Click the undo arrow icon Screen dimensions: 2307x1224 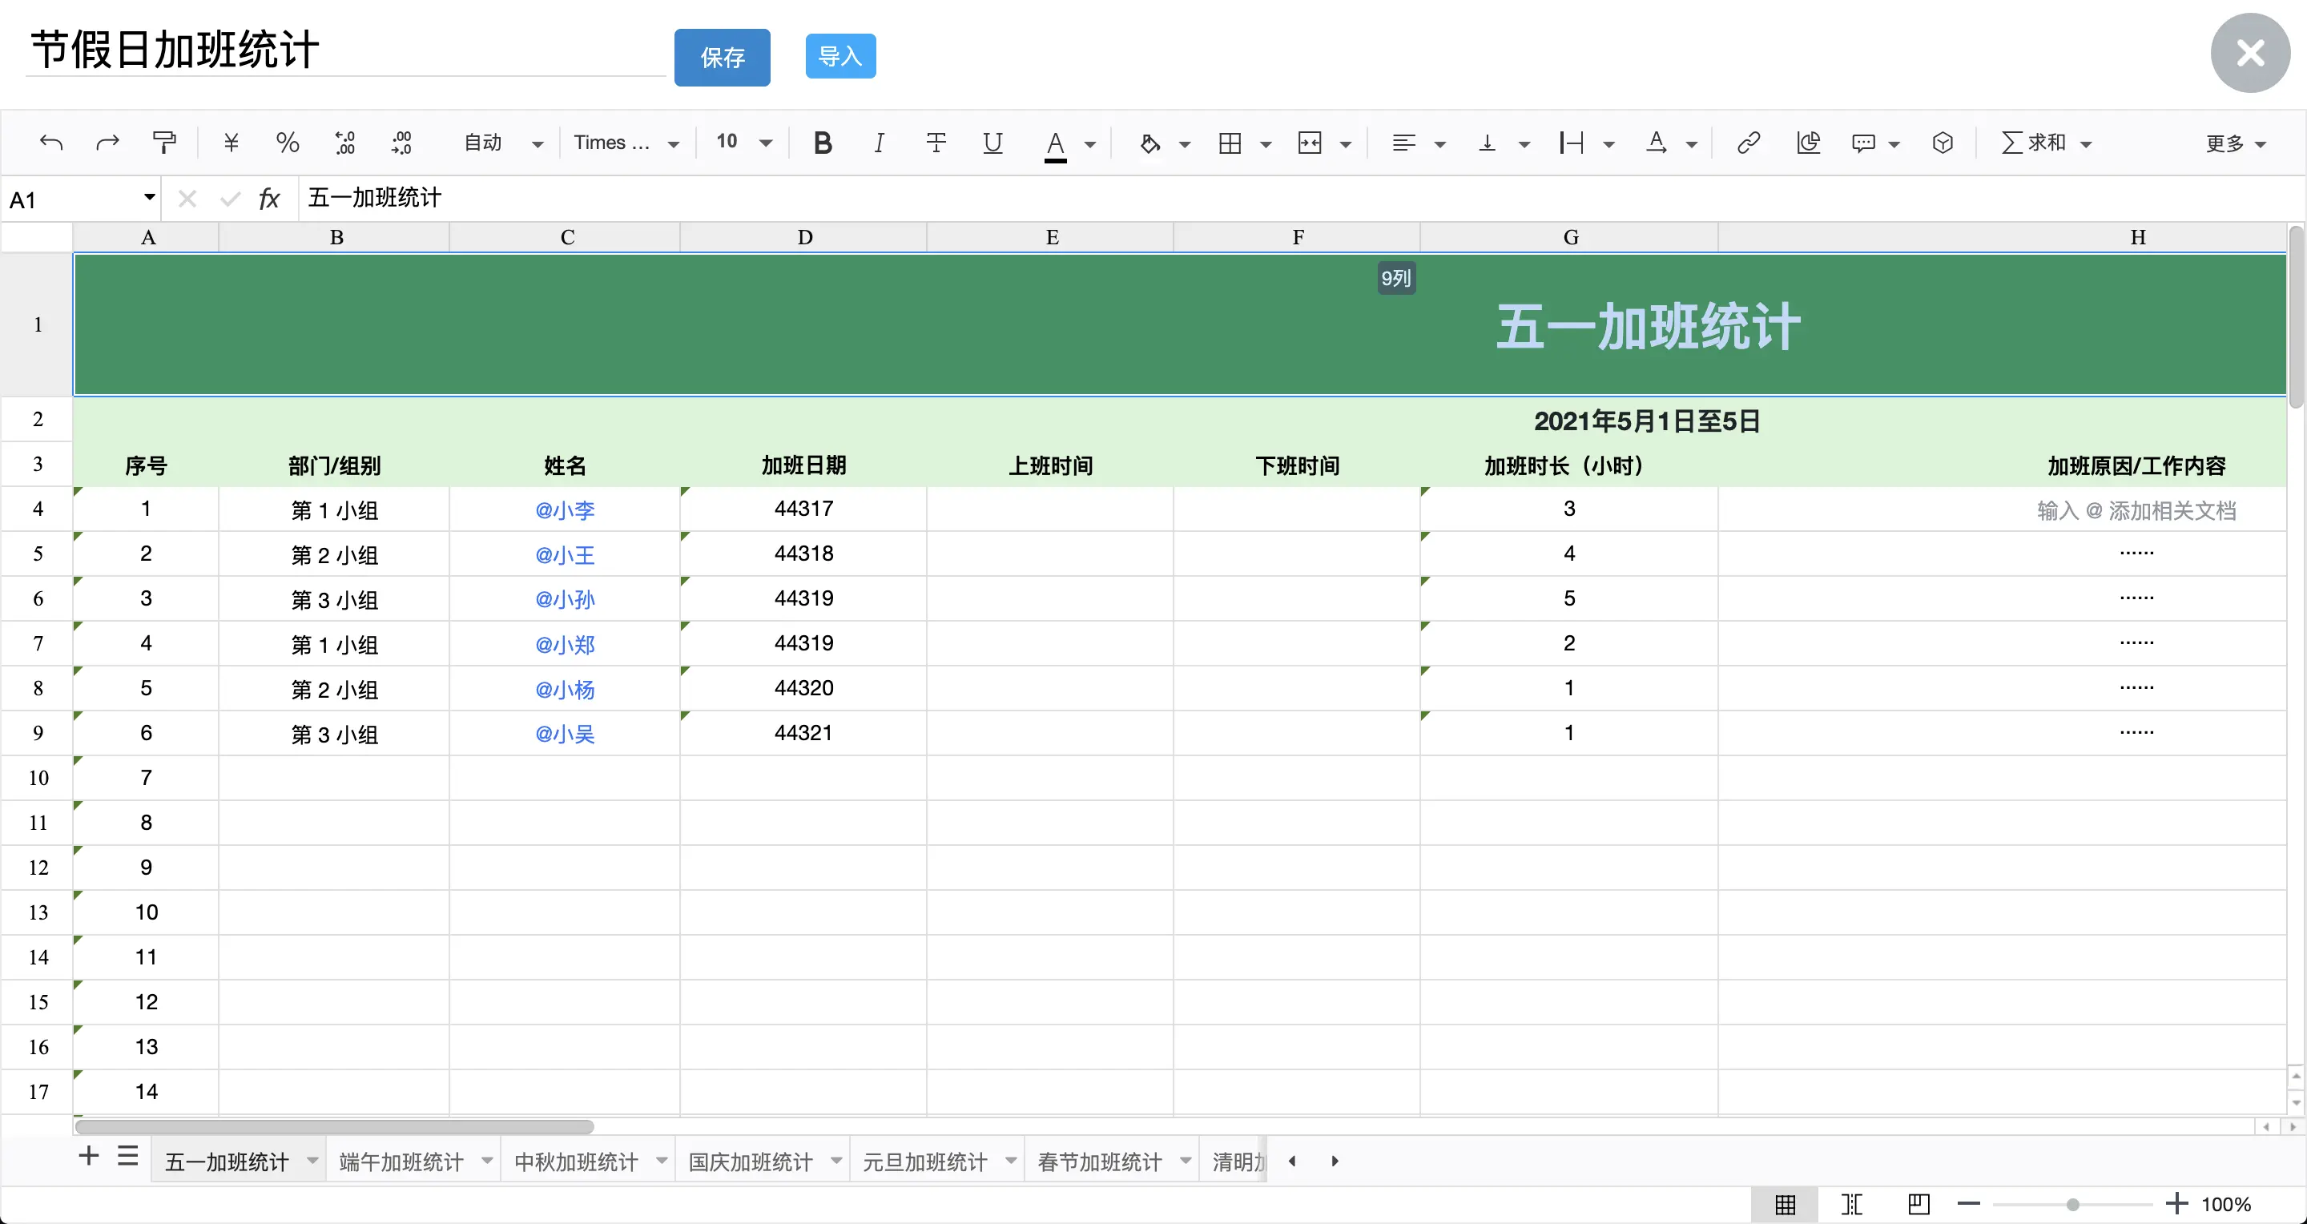tap(51, 143)
